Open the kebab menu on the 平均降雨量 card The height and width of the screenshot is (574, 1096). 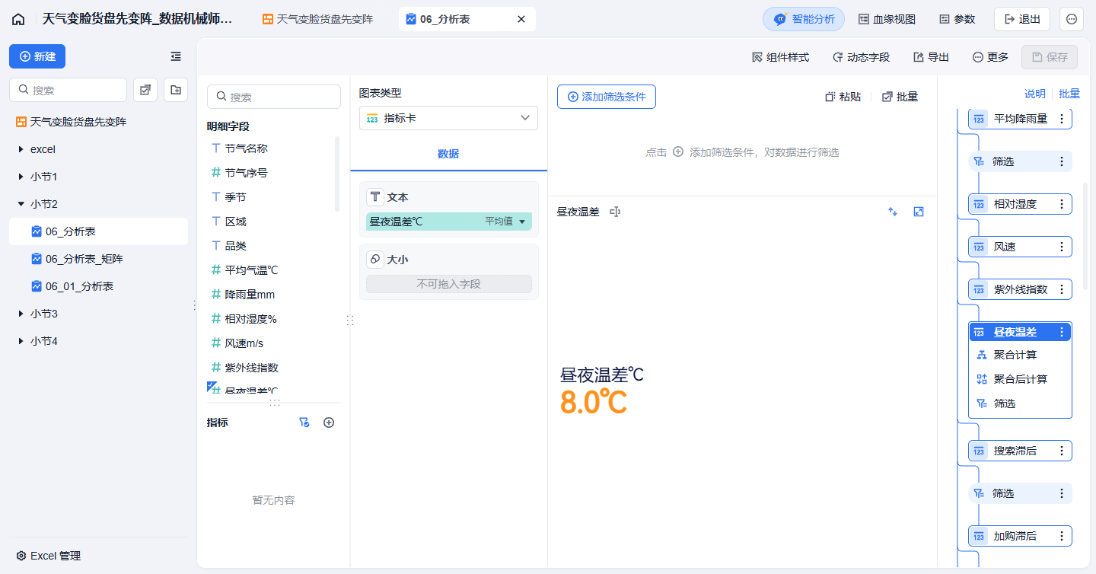[1062, 119]
